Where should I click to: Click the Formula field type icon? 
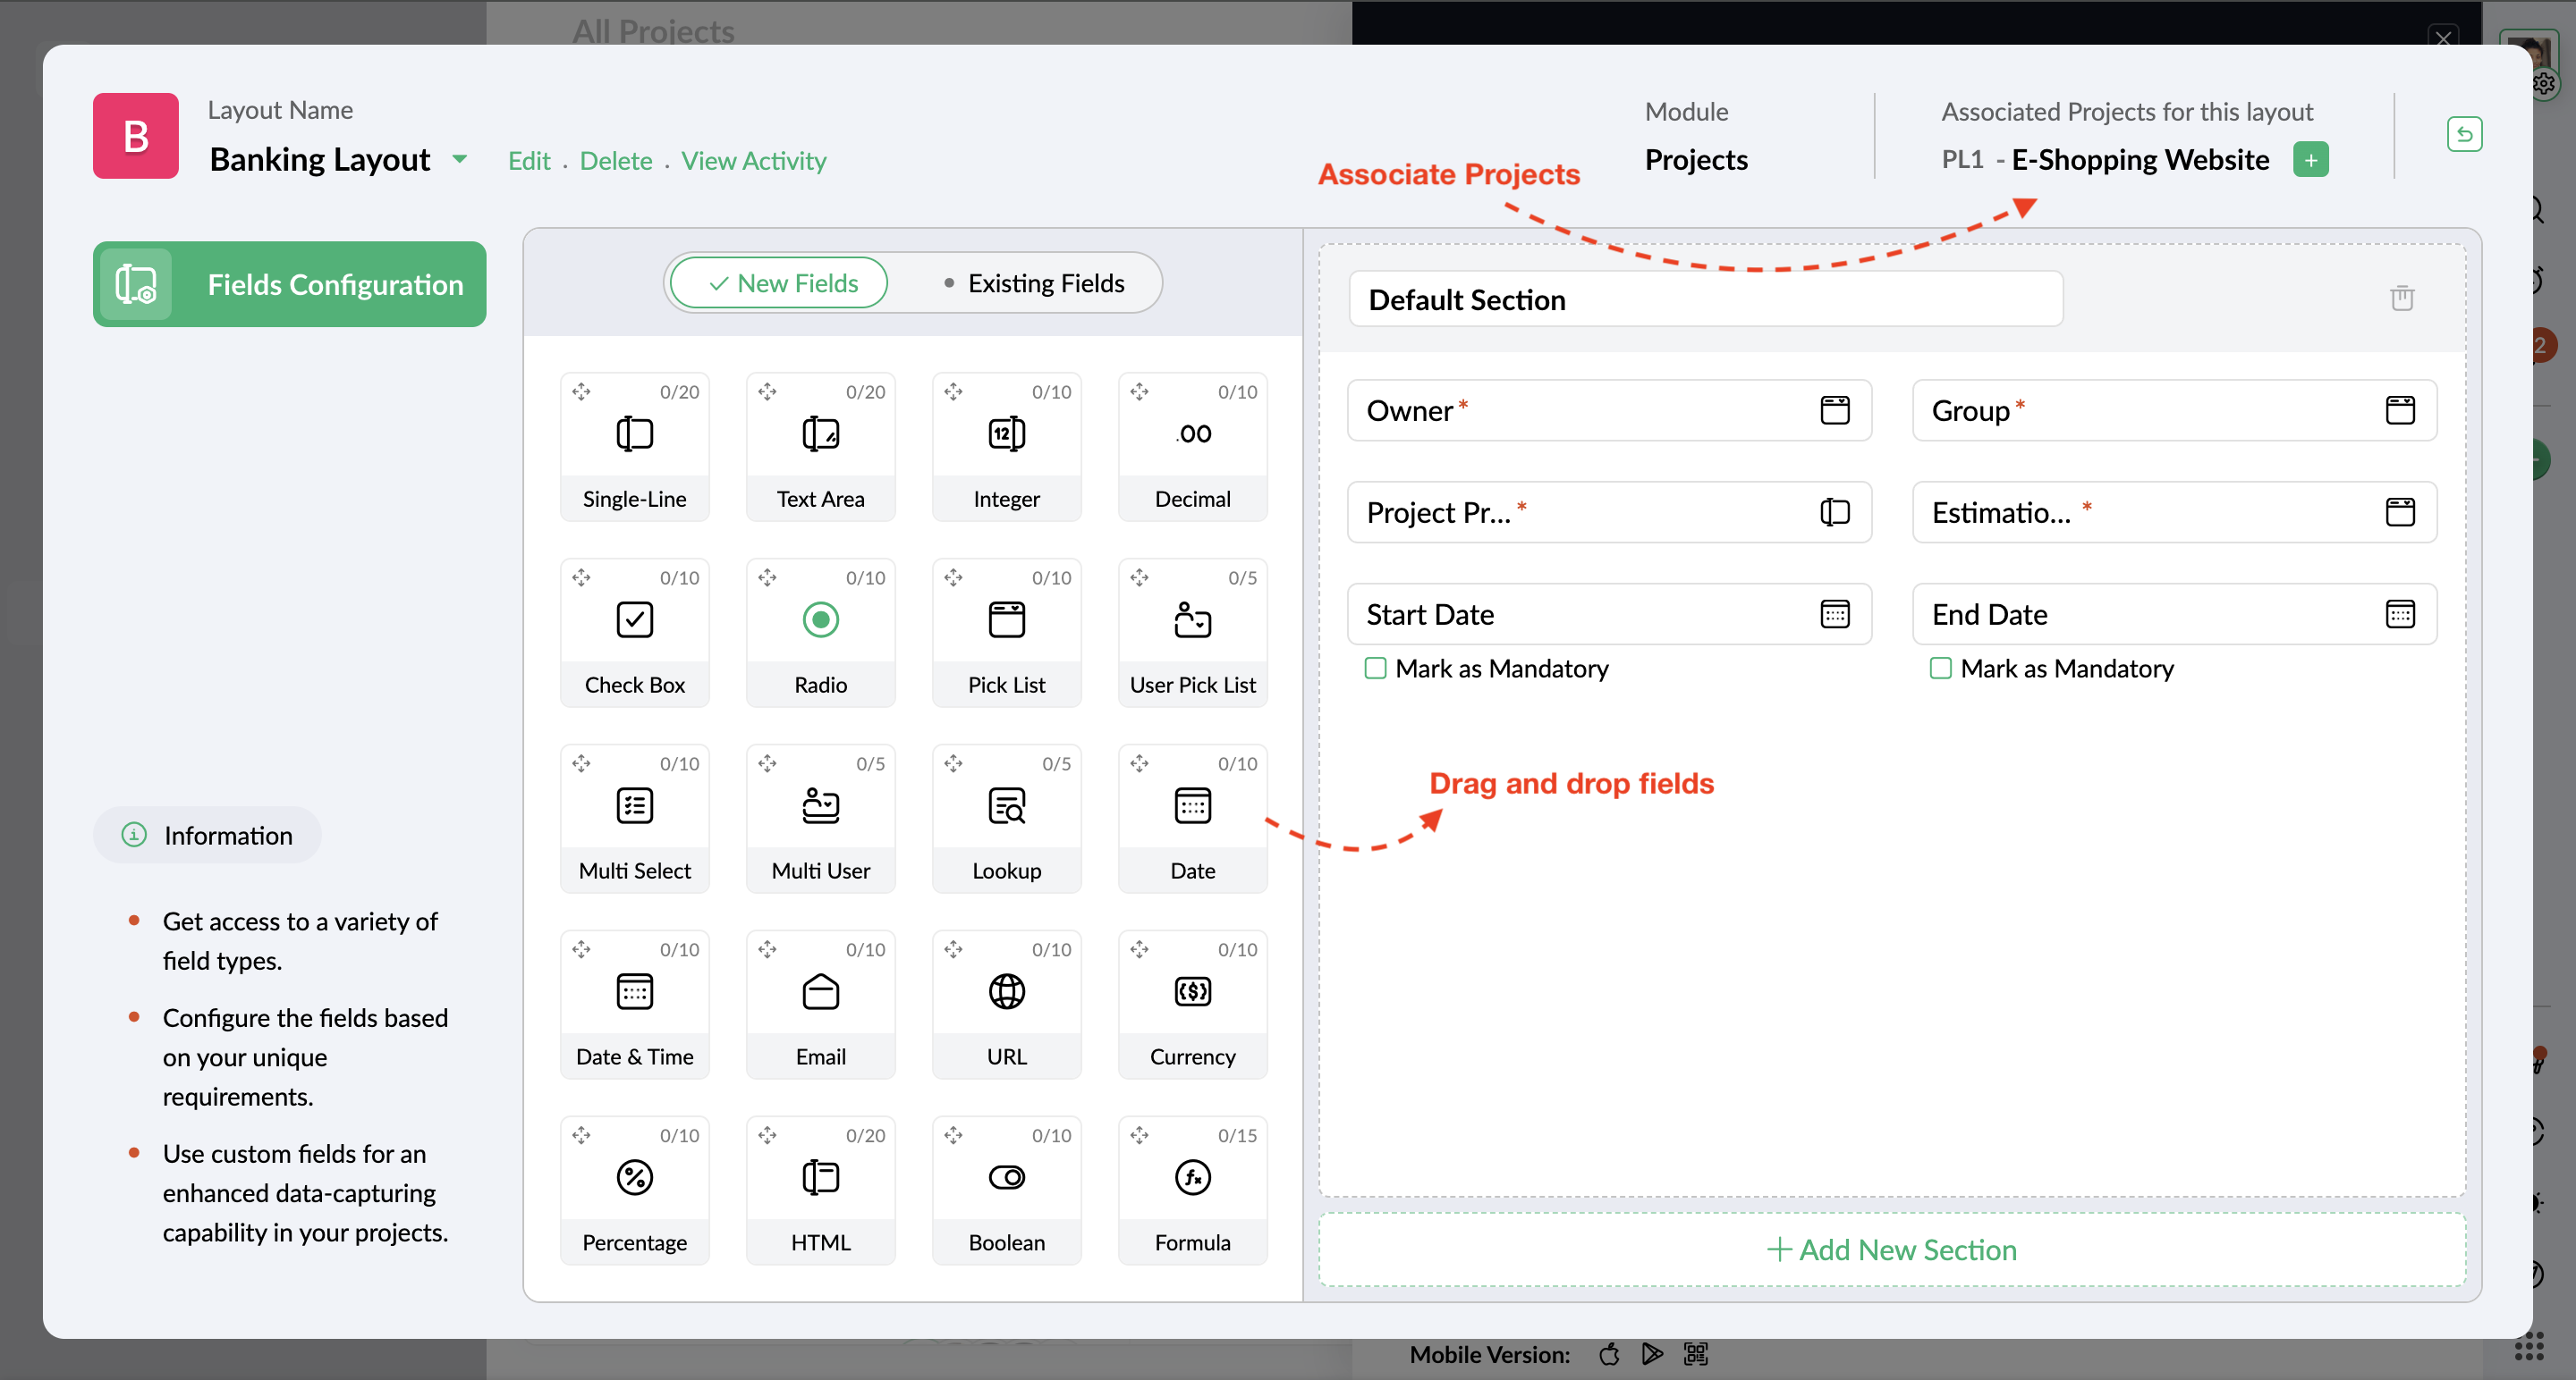[1192, 1177]
